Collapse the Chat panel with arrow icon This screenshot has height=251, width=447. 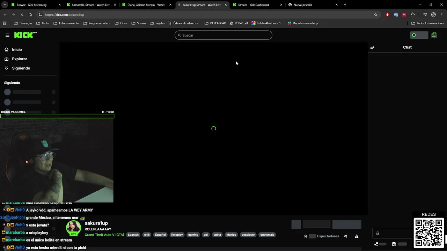[372, 47]
